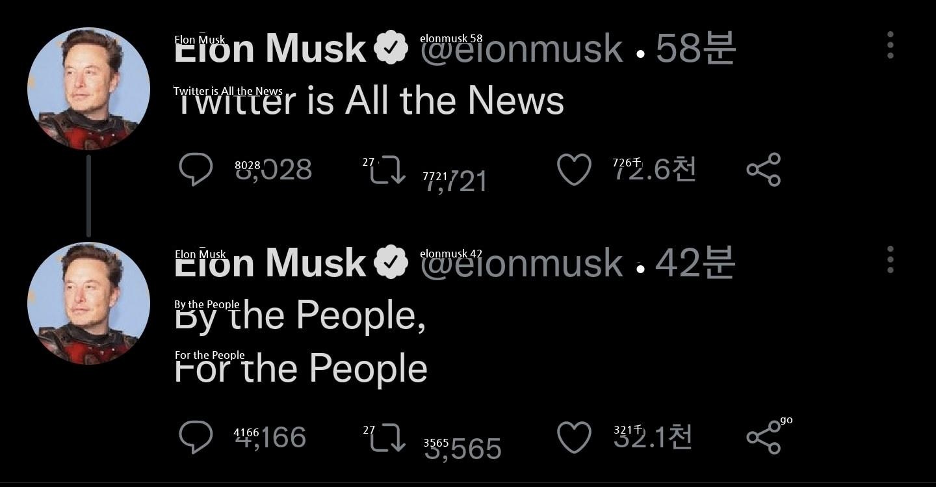
Task: Open Elon Musk avatar on second tweet
Action: (x=88, y=303)
